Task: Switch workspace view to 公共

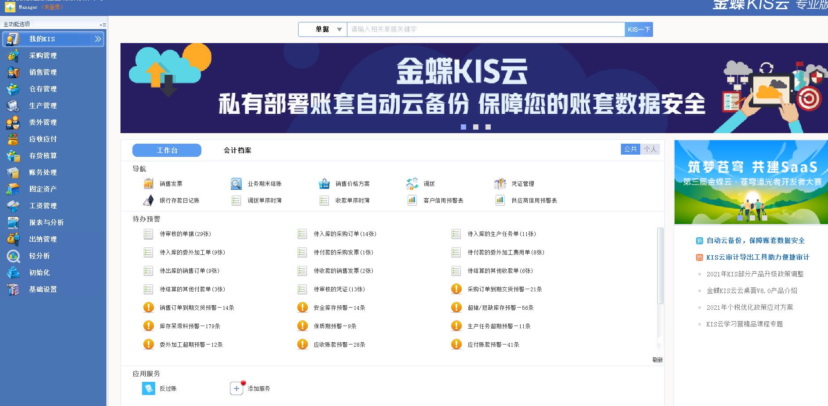Action: (630, 149)
